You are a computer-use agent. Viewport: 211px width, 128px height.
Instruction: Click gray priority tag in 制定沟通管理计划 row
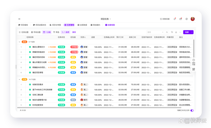(x=73, y=100)
